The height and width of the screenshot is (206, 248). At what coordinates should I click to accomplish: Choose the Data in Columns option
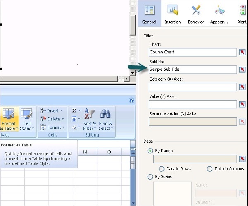pos(210,169)
